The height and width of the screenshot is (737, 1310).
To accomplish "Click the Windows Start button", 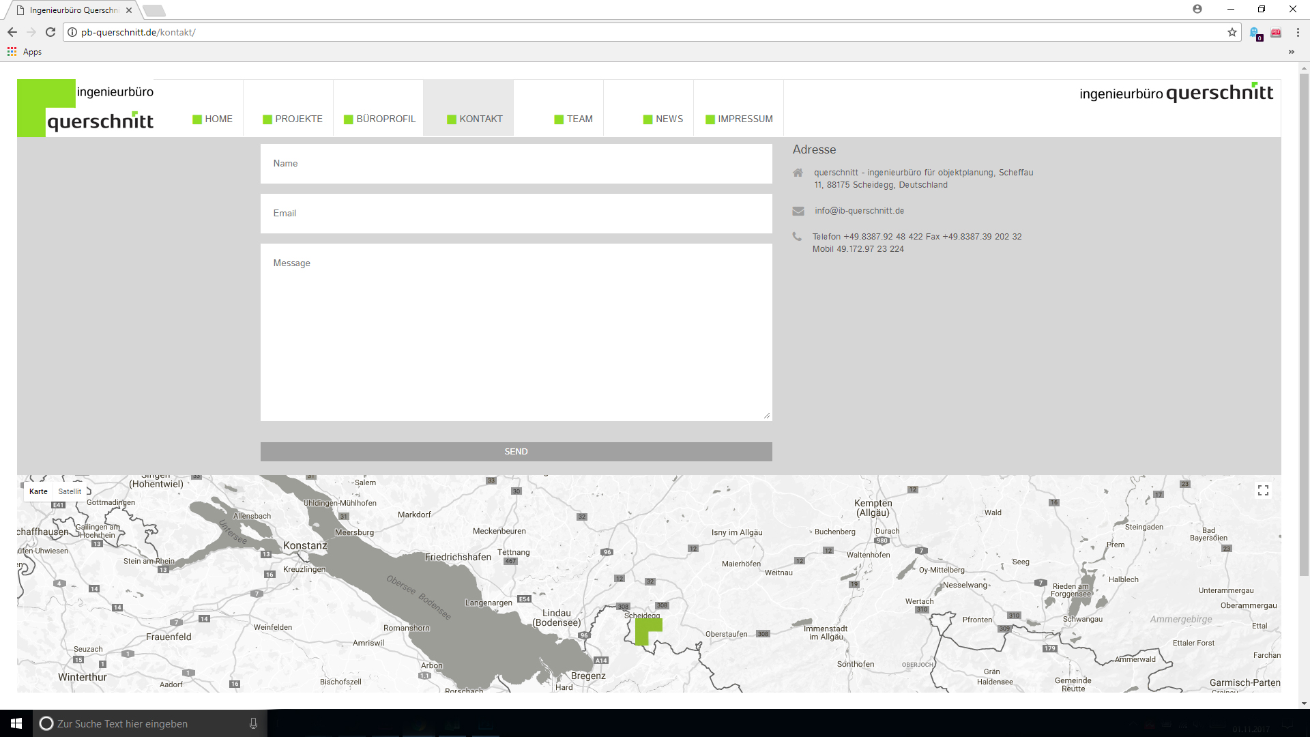I will pos(16,723).
